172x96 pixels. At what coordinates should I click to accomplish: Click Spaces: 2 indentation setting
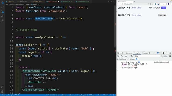click(64, 95)
